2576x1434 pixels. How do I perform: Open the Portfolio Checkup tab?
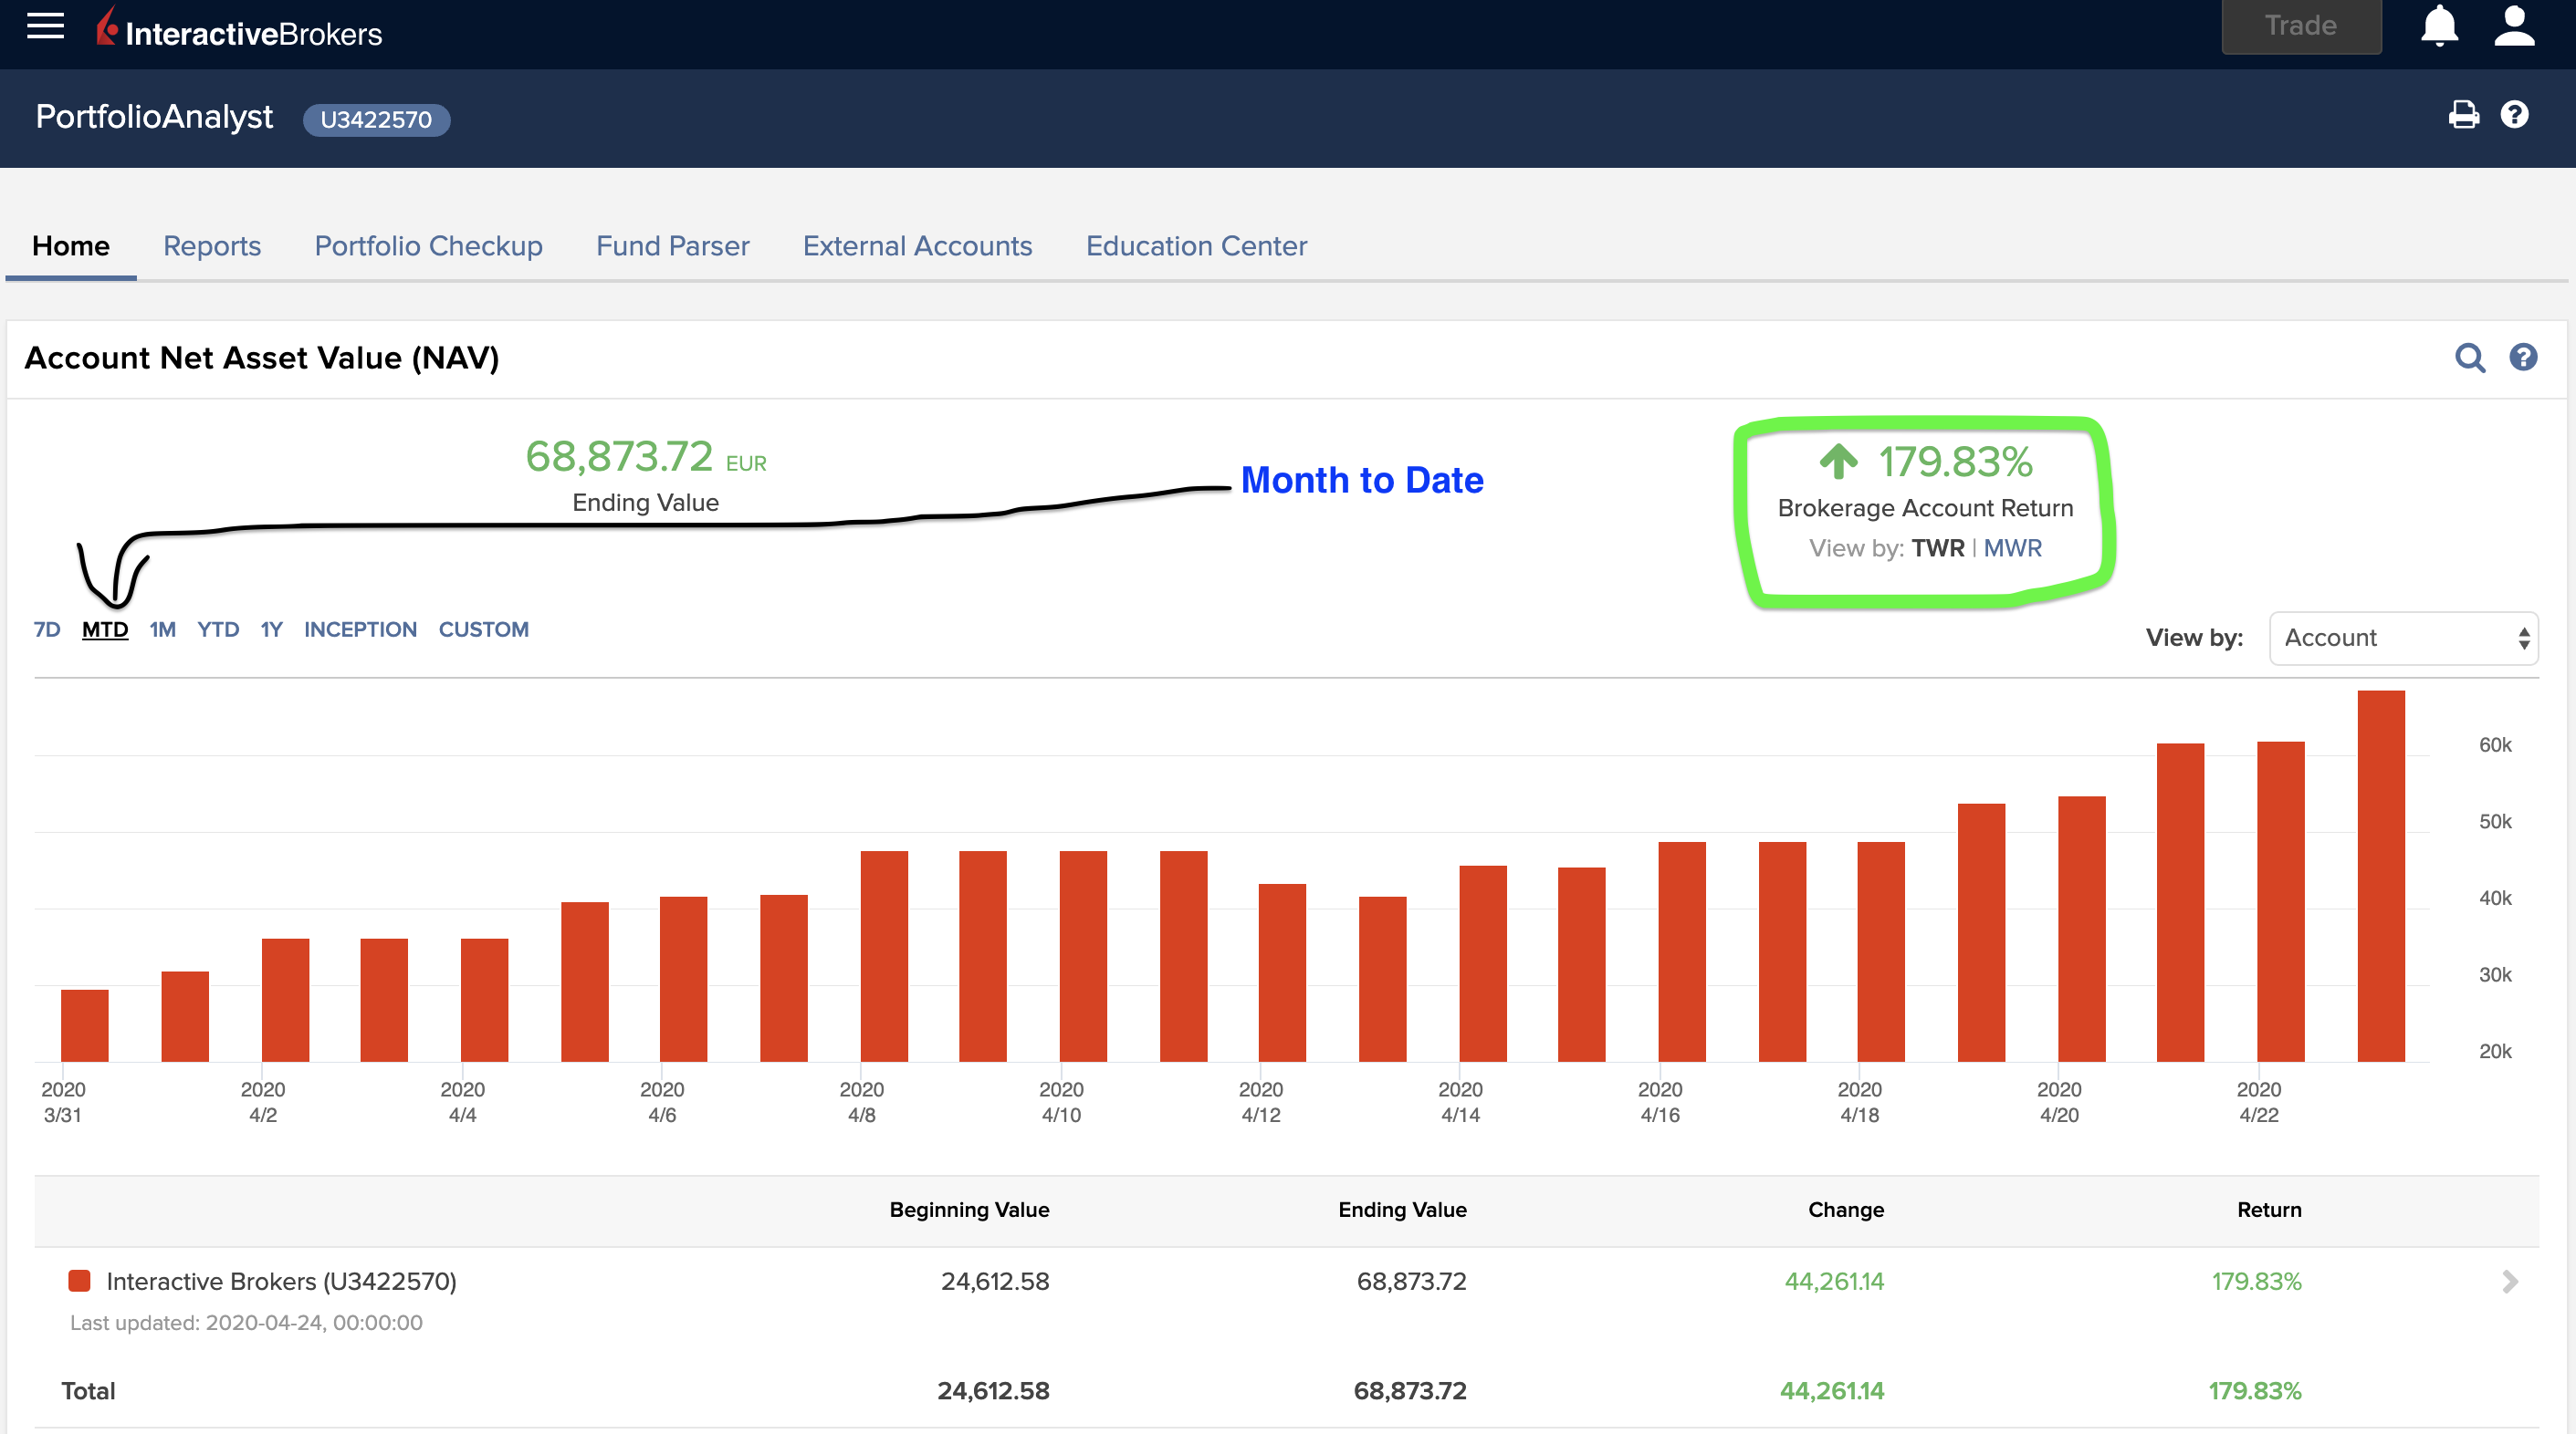[428, 245]
